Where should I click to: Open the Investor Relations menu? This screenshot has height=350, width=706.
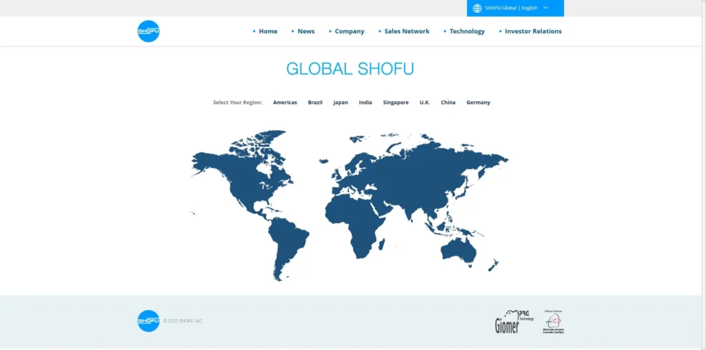pyautogui.click(x=533, y=31)
